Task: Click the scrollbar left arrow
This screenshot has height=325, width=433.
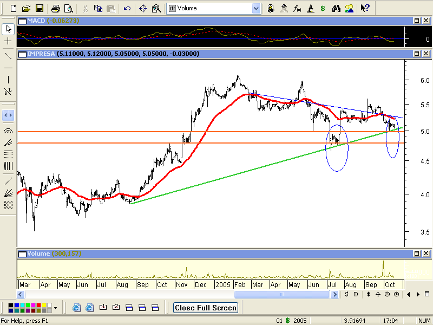Action: pyautogui.click(x=21, y=294)
